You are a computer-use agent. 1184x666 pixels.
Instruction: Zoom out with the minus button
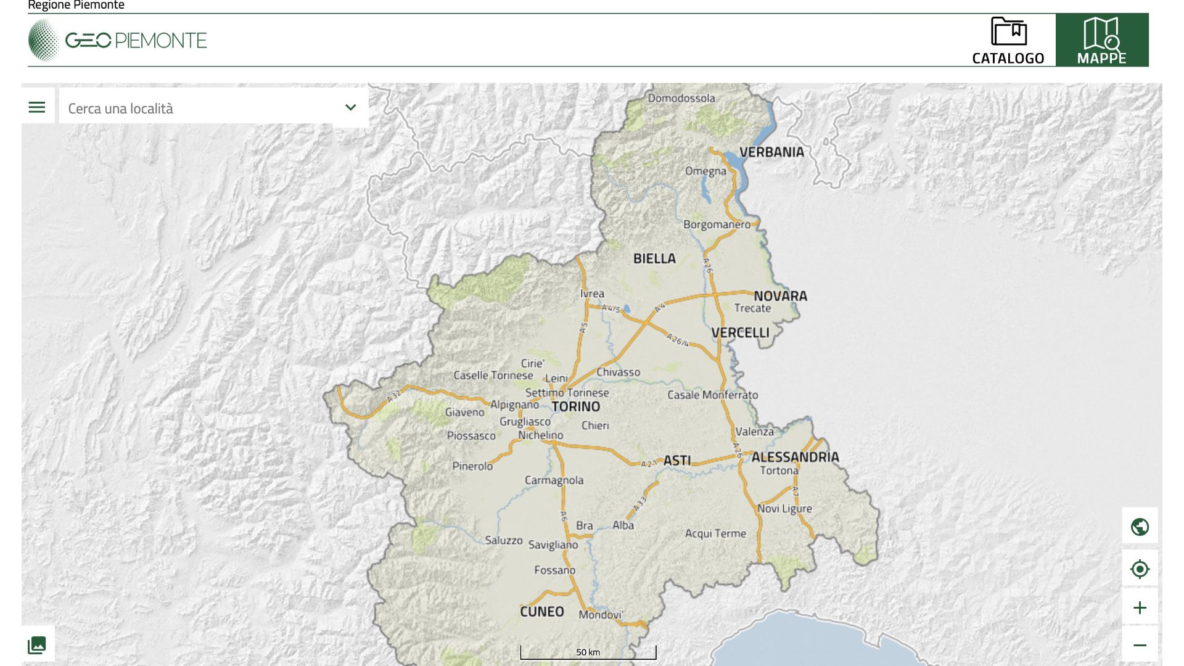(x=1140, y=646)
